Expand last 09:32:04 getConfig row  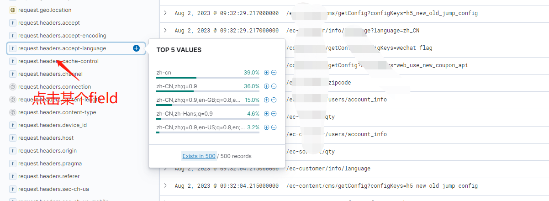(165, 186)
